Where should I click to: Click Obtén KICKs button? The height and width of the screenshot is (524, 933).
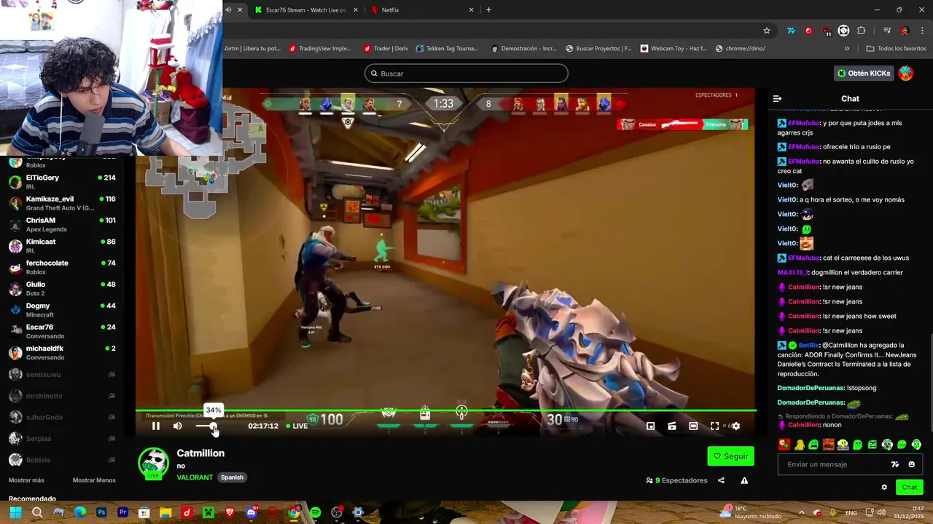point(864,74)
